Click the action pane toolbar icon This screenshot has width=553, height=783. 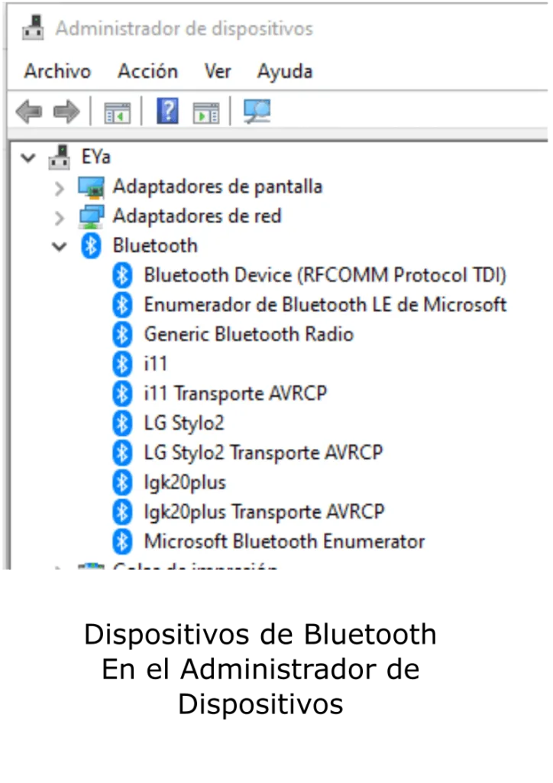(206, 112)
